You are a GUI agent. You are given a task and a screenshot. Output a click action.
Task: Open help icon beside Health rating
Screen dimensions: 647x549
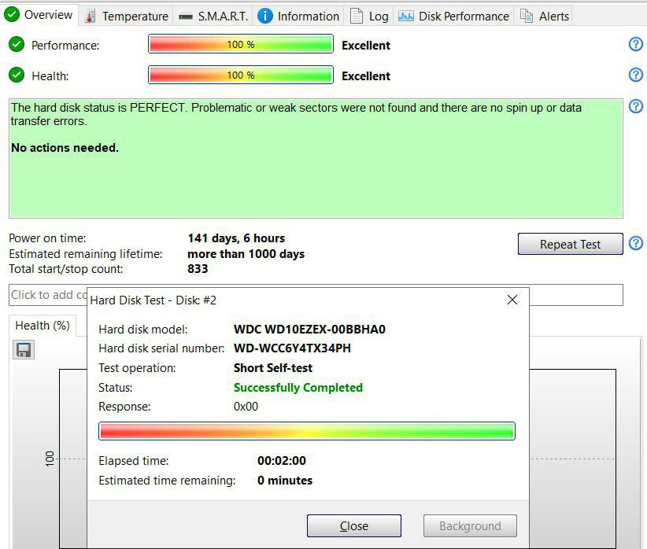pos(636,75)
